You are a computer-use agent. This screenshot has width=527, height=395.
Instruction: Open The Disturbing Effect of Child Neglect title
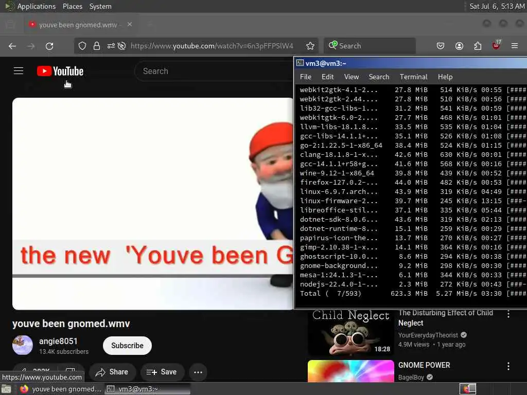pos(445,318)
